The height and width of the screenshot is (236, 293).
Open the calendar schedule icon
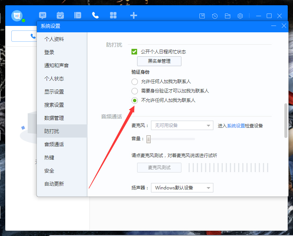click(60, 15)
